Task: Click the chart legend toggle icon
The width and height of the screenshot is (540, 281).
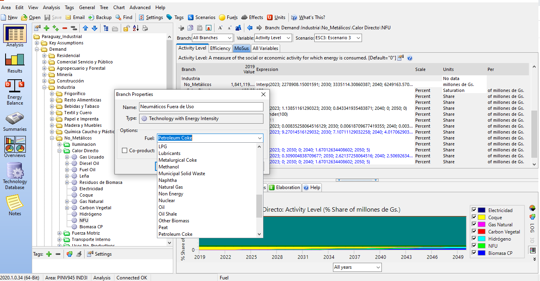Action: coord(532,250)
